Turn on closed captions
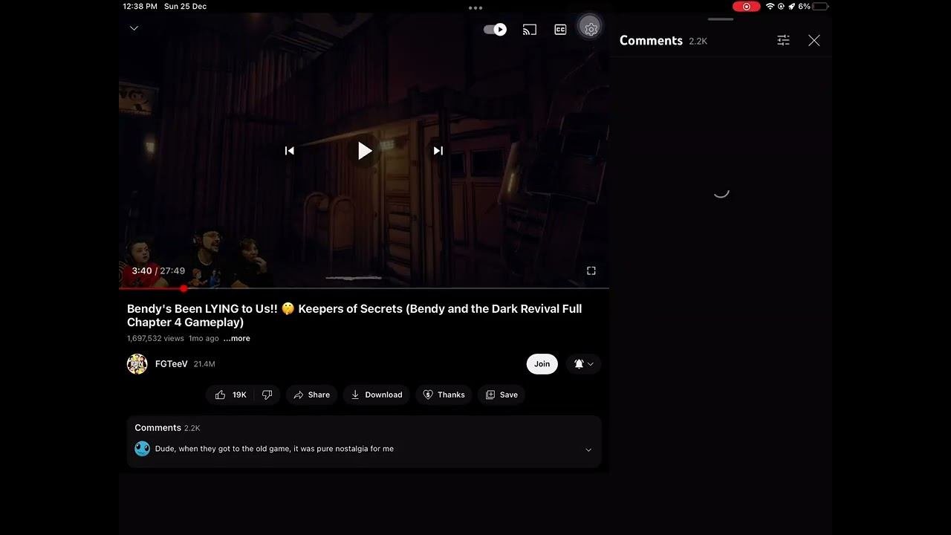 561,30
